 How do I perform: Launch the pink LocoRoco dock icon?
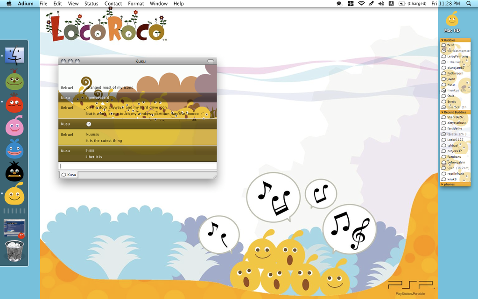(x=14, y=126)
